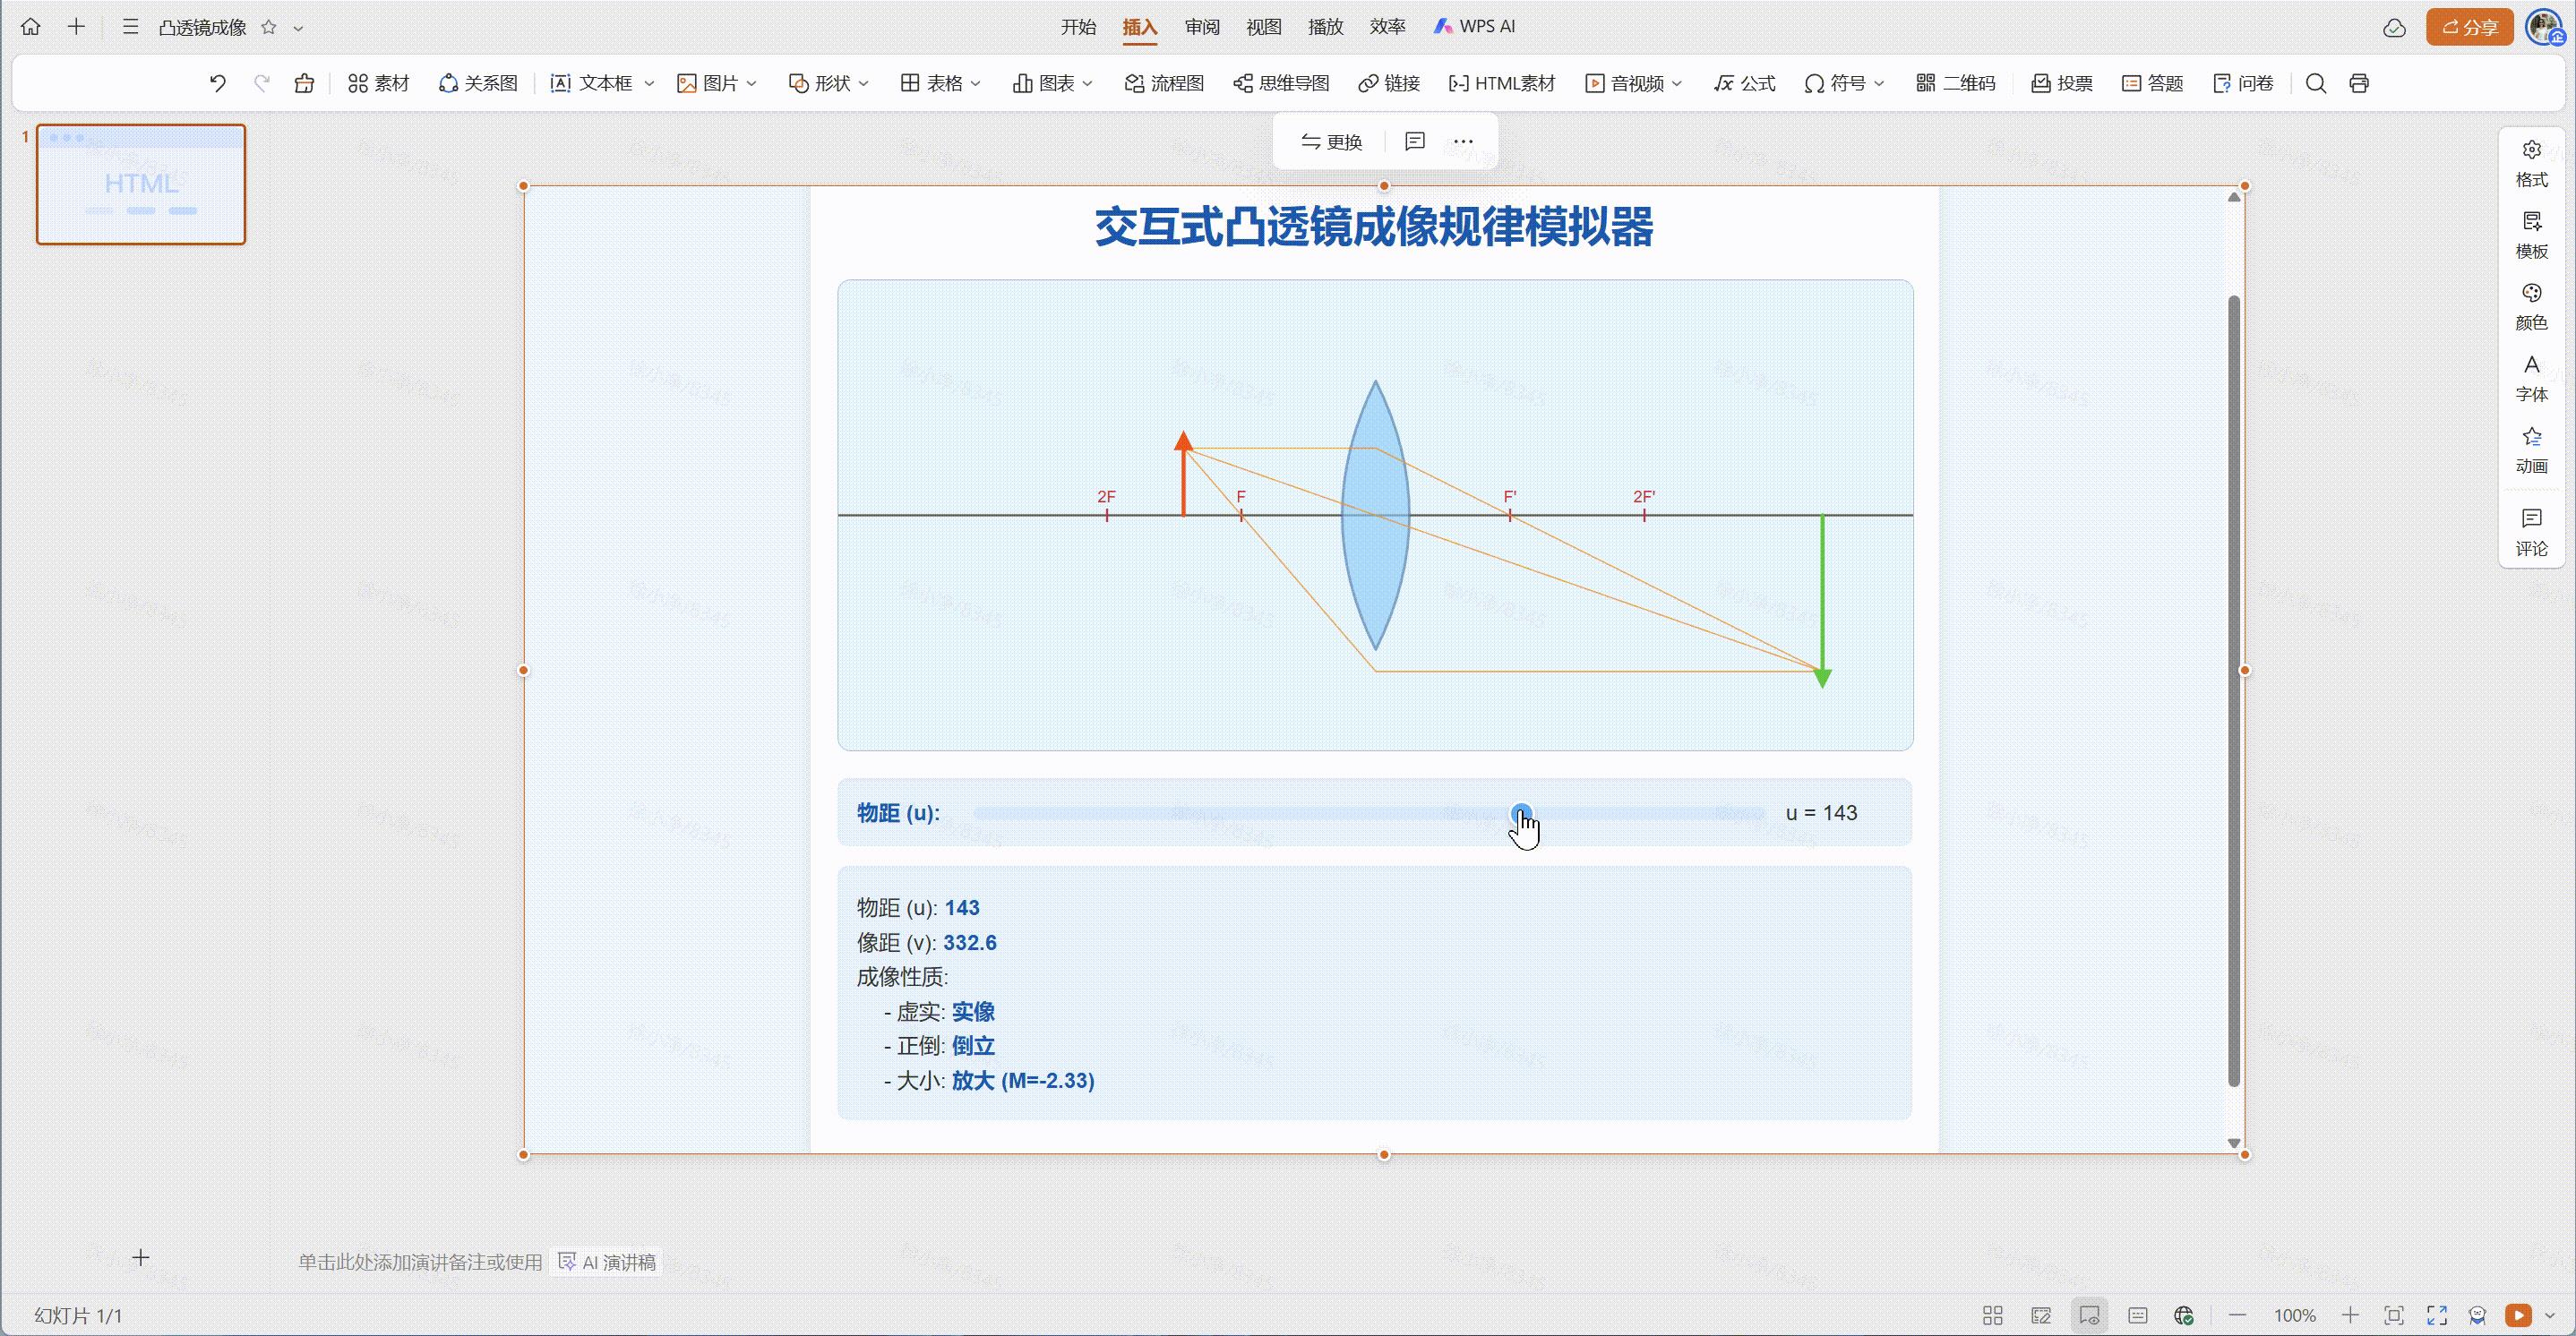Screen dimensions: 2576x1336
Task: Open the user avatar profile
Action: tap(2543, 27)
